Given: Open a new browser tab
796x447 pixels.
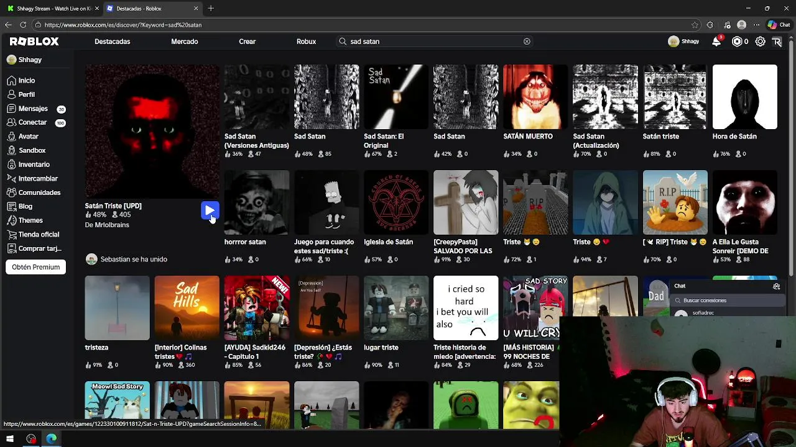Looking at the screenshot, I should click(x=211, y=9).
